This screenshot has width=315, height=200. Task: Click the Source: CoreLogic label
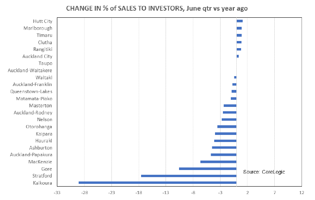click(264, 172)
